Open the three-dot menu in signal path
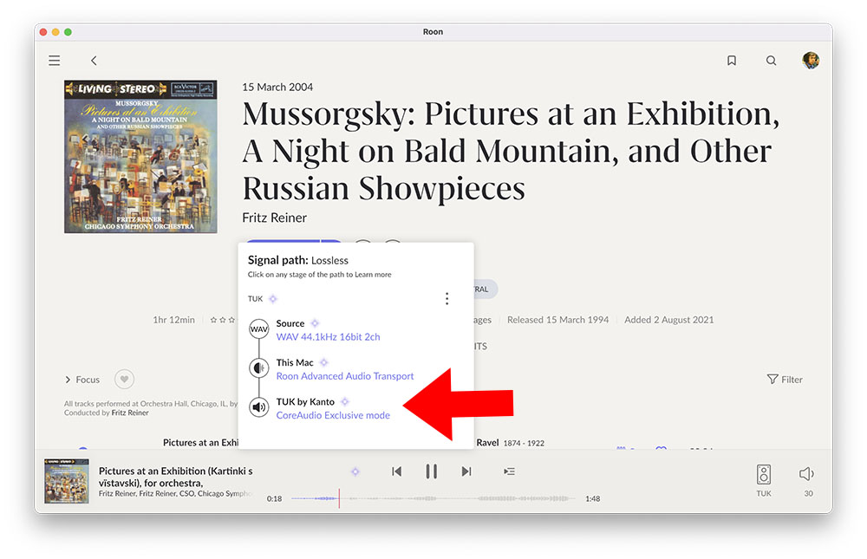 [447, 299]
